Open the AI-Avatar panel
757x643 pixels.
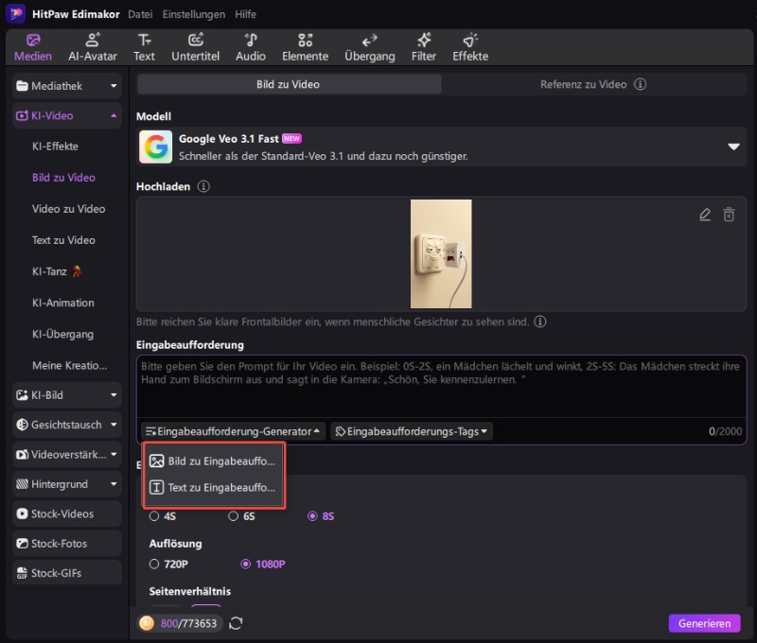[92, 46]
